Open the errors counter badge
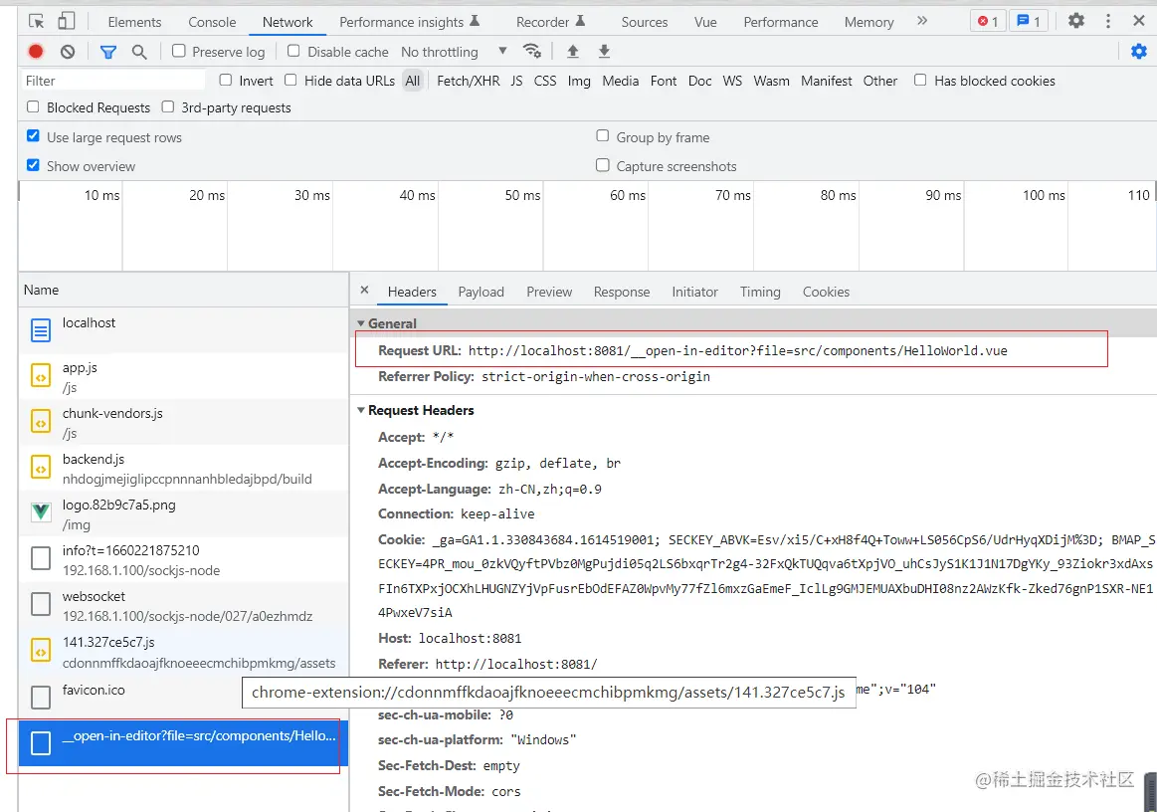Viewport: 1157px width, 812px height. point(988,22)
